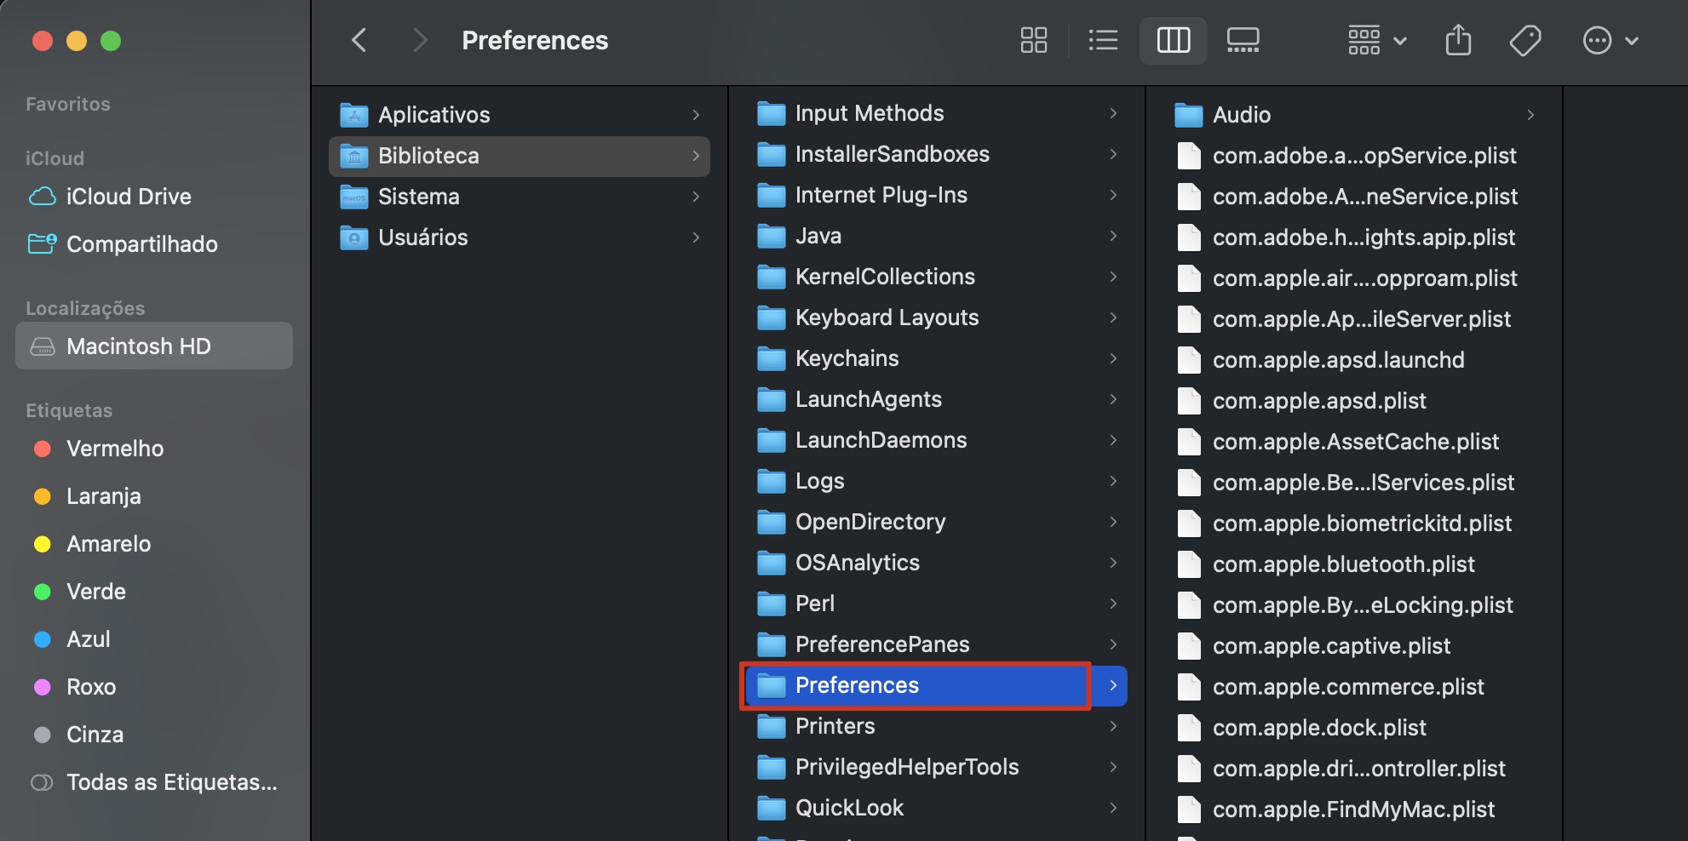Screen dimensions: 1688x841
Task: Expand the LaunchAgents folder chevron
Action: (1114, 399)
